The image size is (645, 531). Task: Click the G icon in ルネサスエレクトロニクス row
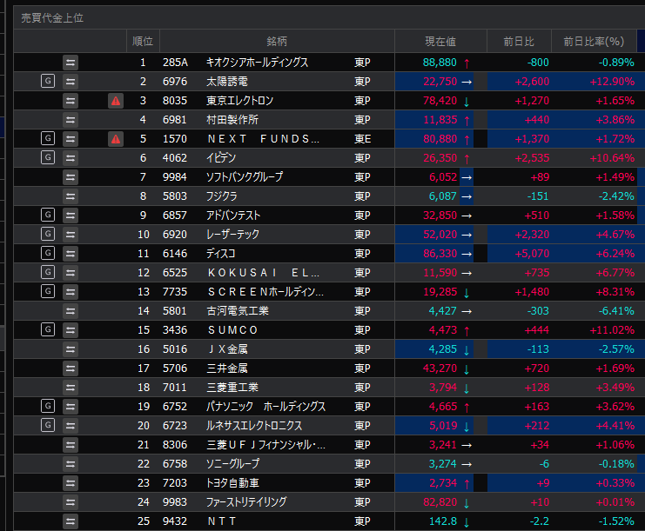(48, 425)
